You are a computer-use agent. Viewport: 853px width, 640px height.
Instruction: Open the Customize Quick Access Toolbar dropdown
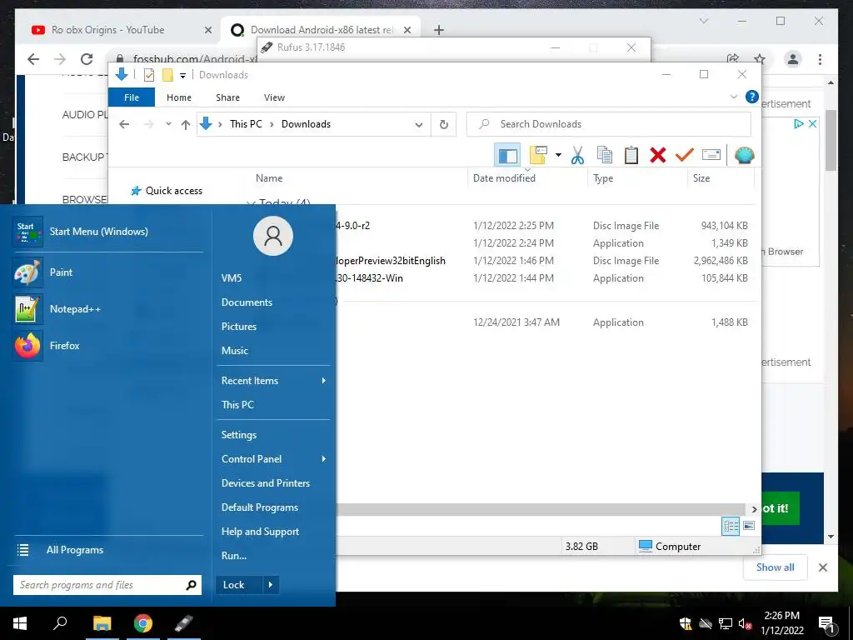coord(182,76)
